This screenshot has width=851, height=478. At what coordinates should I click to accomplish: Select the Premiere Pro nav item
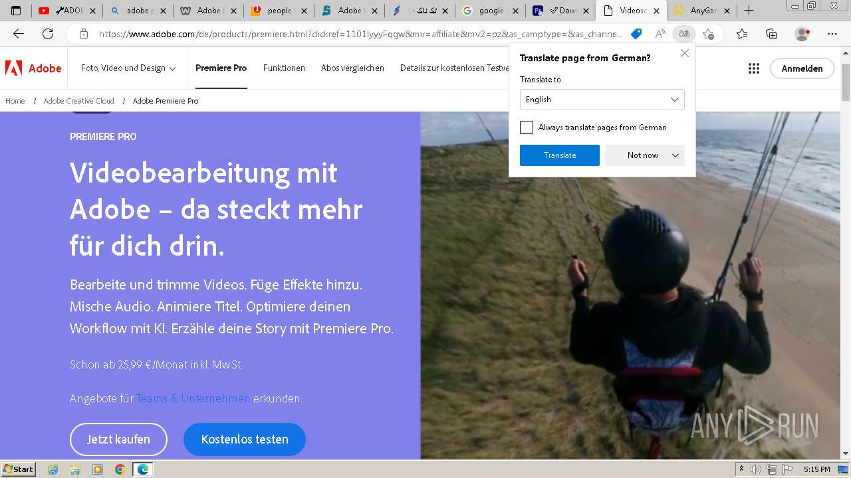[x=221, y=68]
